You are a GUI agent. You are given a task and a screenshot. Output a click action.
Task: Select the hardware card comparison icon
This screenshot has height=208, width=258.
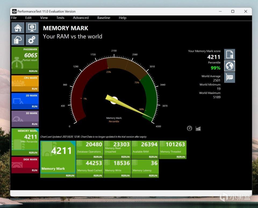pyautogui.click(x=230, y=77)
